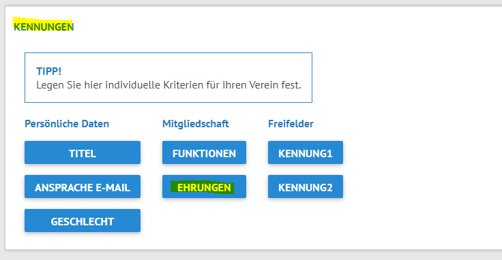Select the KENNUNG2 button
Screen dimensions: 502x260
click(x=306, y=186)
